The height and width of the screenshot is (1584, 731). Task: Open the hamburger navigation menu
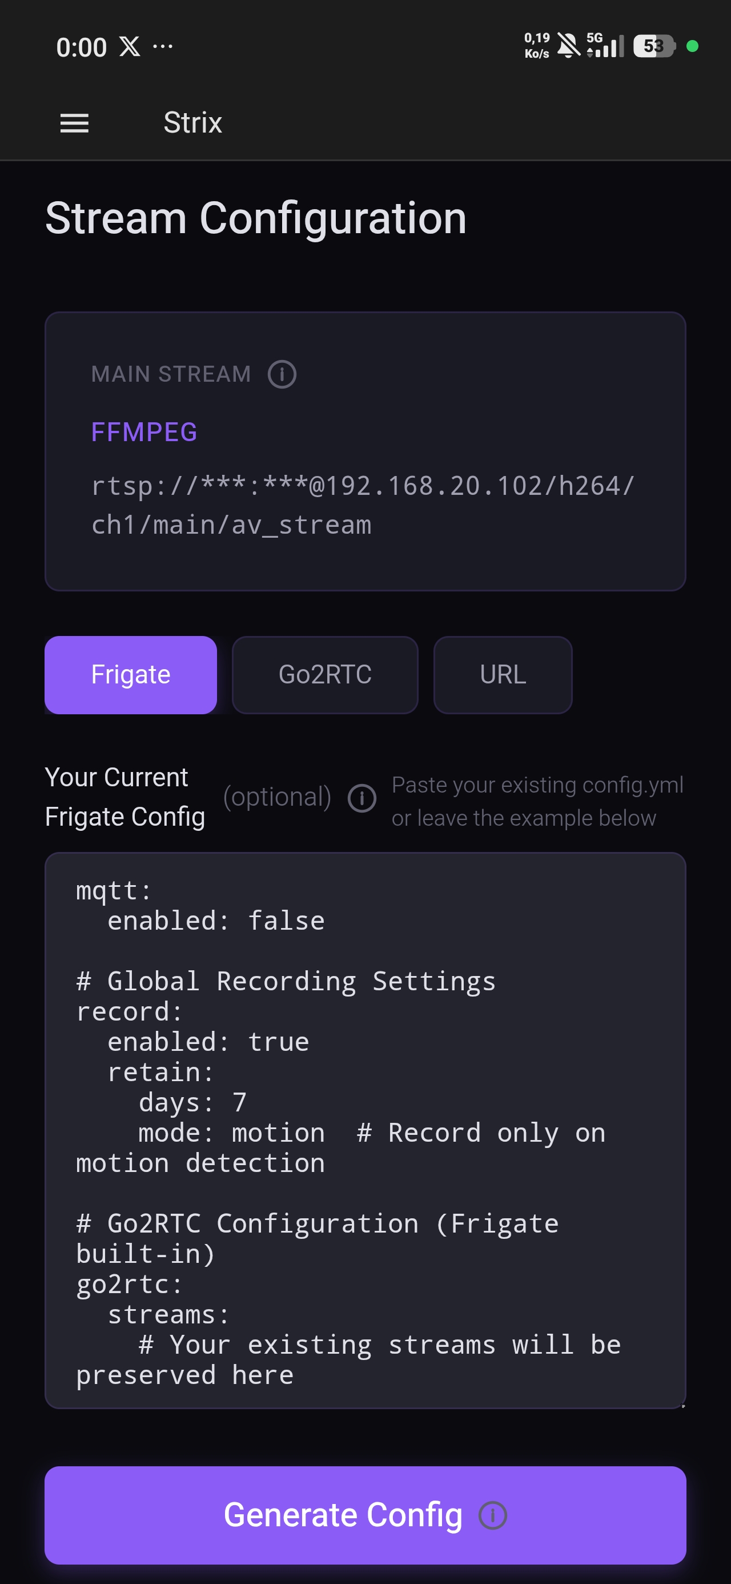[x=74, y=123]
